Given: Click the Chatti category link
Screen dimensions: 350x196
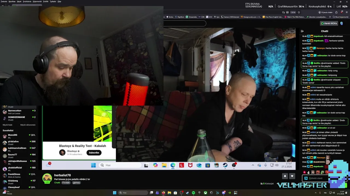Looking at the screenshot, I should pos(57,183).
